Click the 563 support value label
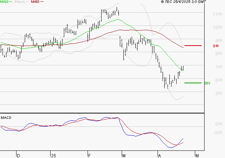 (x=207, y=83)
